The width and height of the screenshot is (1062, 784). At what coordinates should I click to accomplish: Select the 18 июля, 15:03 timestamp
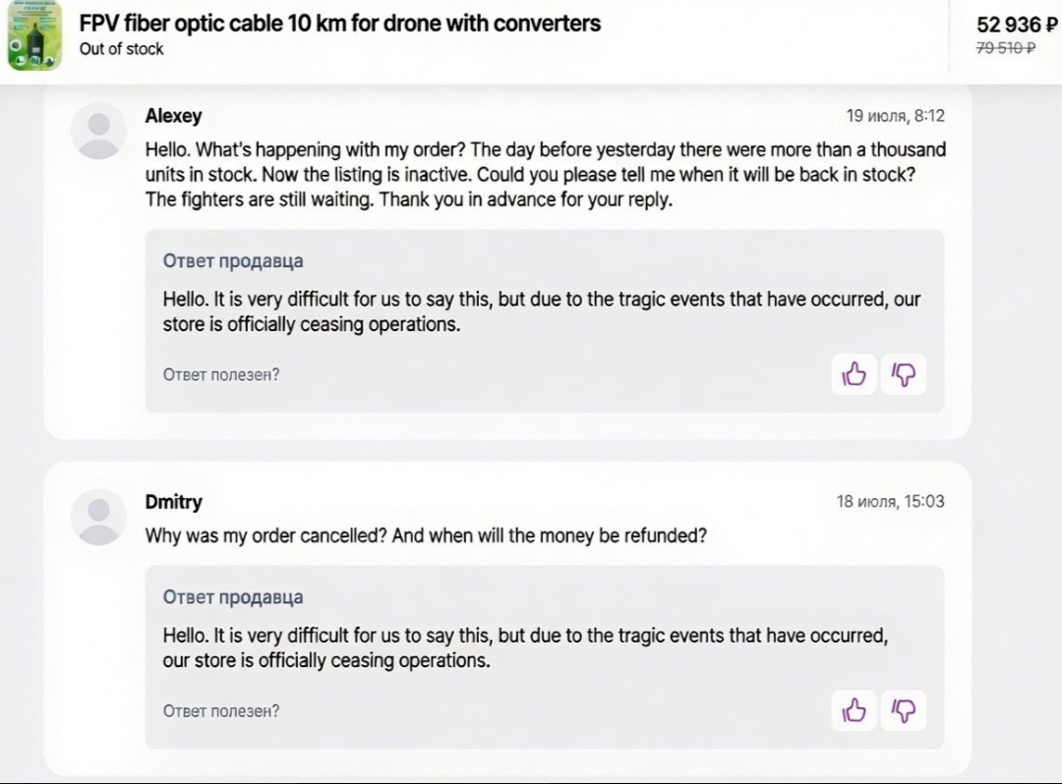coord(891,502)
